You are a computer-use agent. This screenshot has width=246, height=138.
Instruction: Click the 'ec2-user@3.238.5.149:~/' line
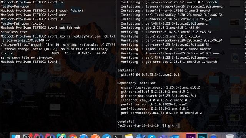(x=26, y=41)
